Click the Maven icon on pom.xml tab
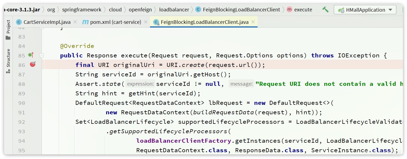 click(x=85, y=22)
